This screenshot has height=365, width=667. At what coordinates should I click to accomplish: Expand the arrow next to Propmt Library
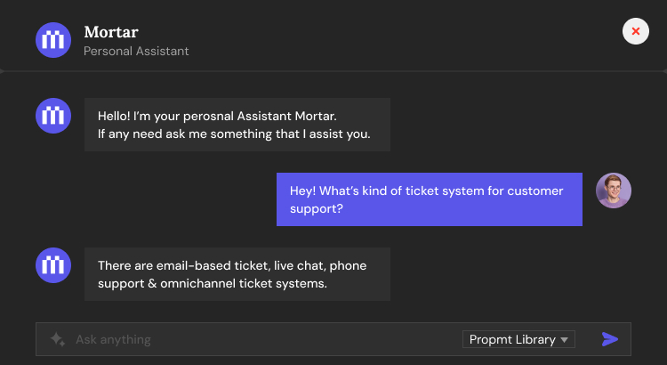(x=564, y=340)
